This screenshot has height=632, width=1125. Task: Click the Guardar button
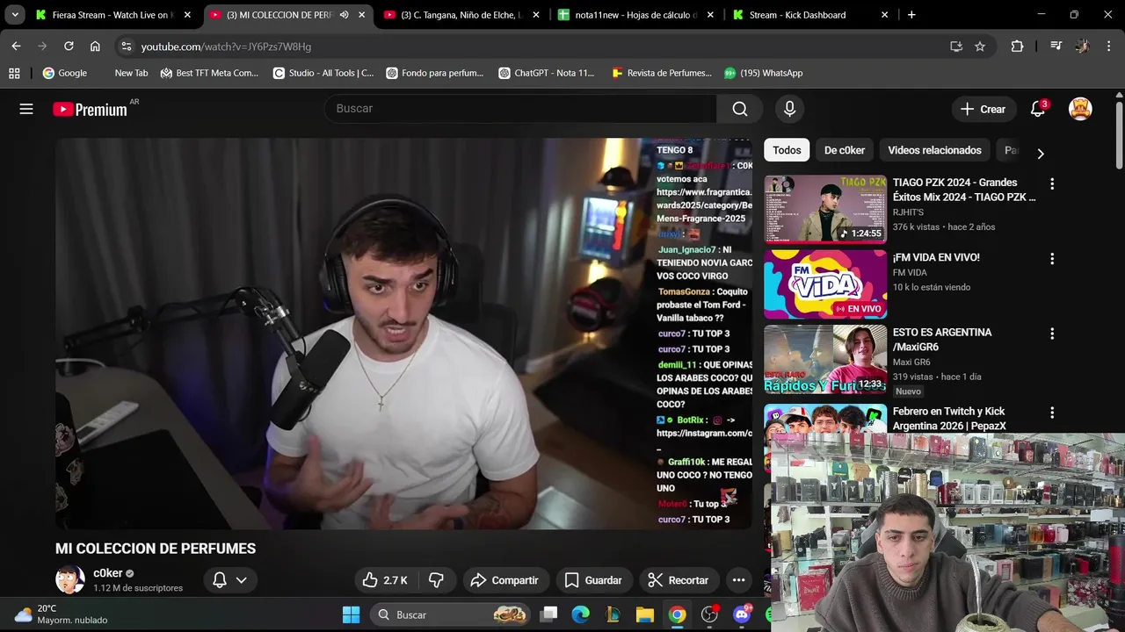pyautogui.click(x=593, y=580)
